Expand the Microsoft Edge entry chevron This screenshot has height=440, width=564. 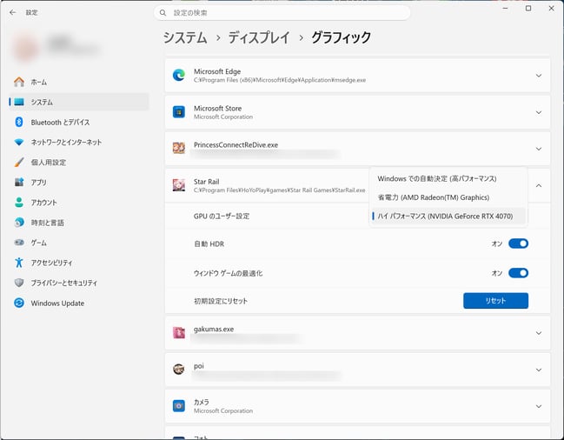tap(539, 76)
